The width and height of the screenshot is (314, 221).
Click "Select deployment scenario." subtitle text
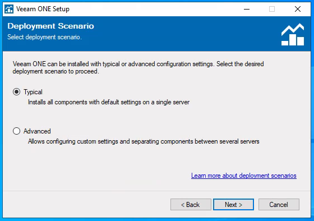[x=44, y=37]
